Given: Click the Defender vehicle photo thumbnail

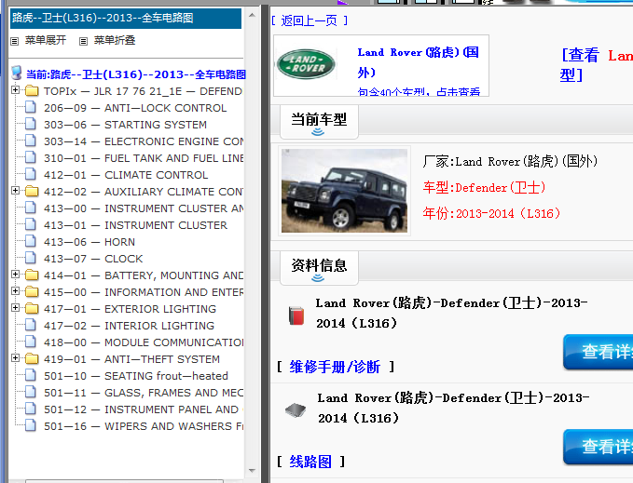Looking at the screenshot, I should click(x=344, y=191).
